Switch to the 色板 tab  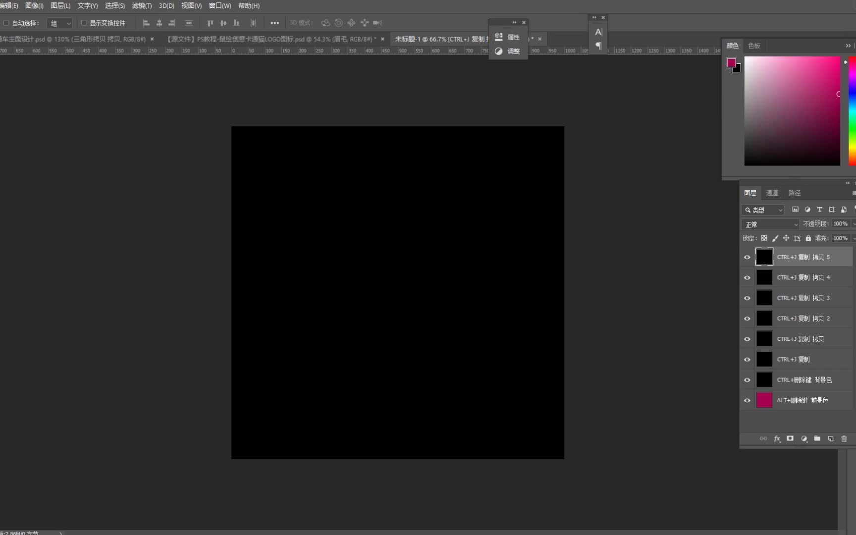[754, 46]
